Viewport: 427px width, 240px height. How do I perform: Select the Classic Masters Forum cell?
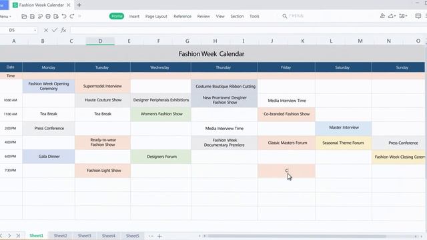(x=286, y=143)
